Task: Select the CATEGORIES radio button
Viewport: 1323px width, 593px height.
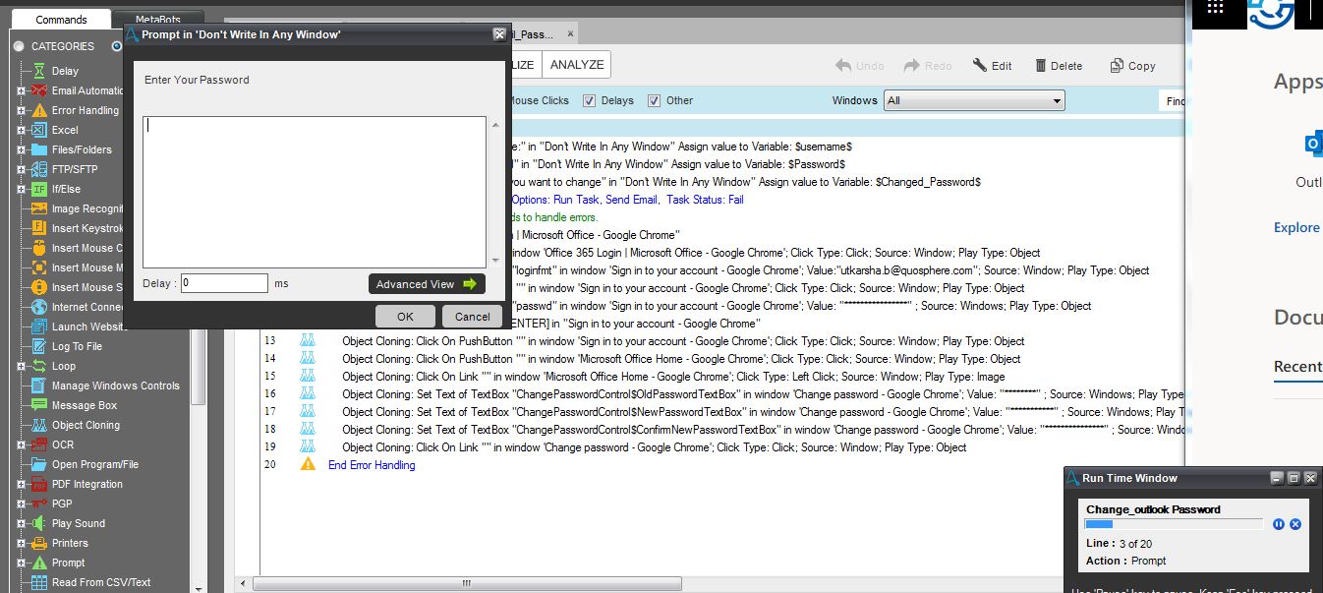Action: pyautogui.click(x=19, y=46)
